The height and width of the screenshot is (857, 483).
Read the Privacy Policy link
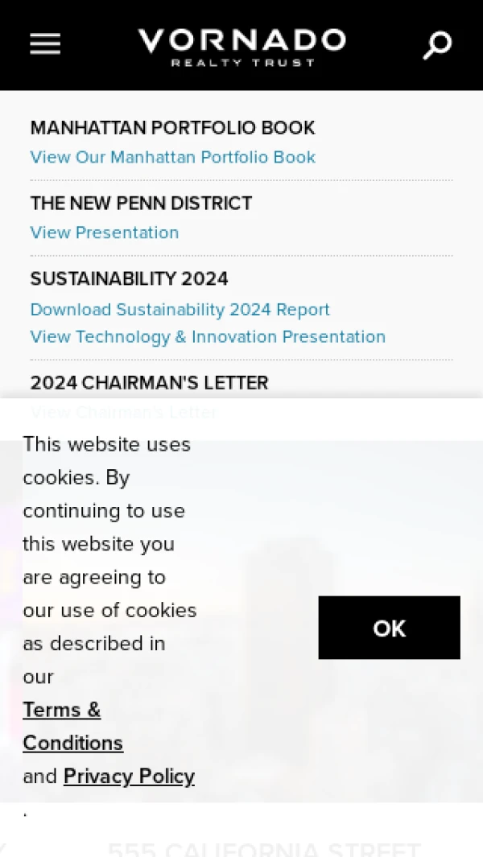click(x=129, y=777)
